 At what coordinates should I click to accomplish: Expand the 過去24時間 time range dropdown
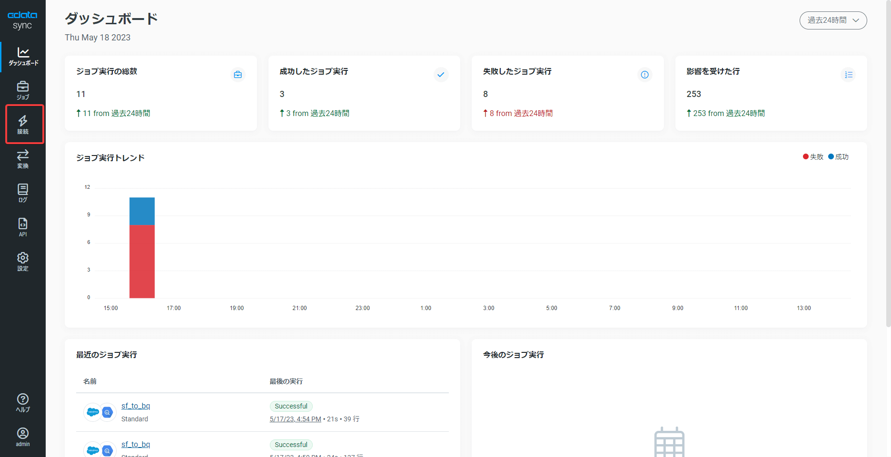tap(833, 20)
